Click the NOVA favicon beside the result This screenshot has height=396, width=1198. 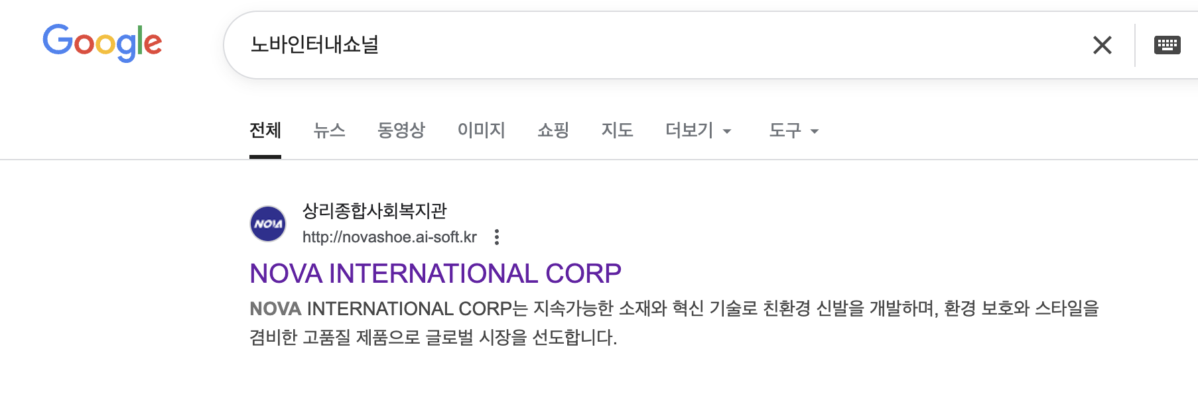tap(268, 224)
